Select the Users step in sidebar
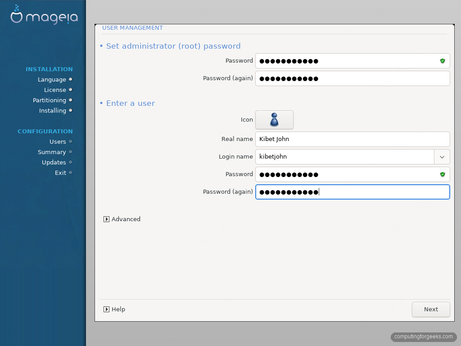461x346 pixels. coord(61,141)
